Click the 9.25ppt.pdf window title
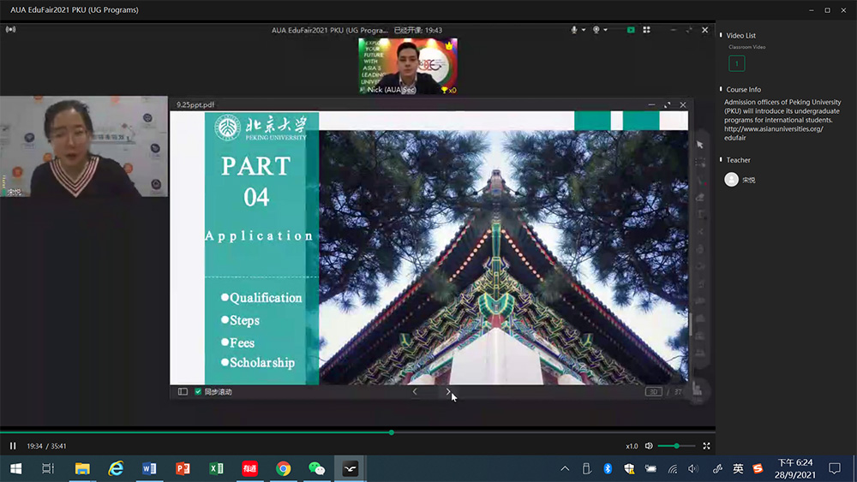Viewport: 857px width, 482px height. pos(195,104)
